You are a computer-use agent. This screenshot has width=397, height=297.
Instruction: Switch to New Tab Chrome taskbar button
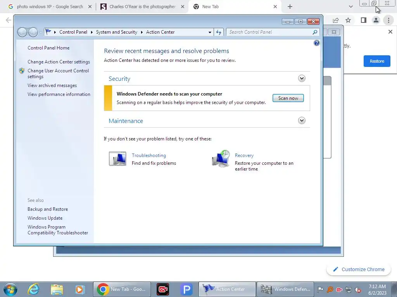click(122, 289)
